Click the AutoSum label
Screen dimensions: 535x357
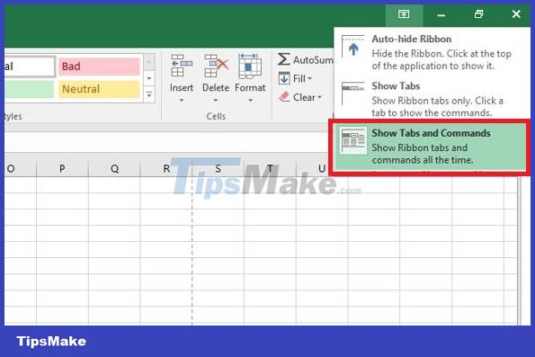313,60
